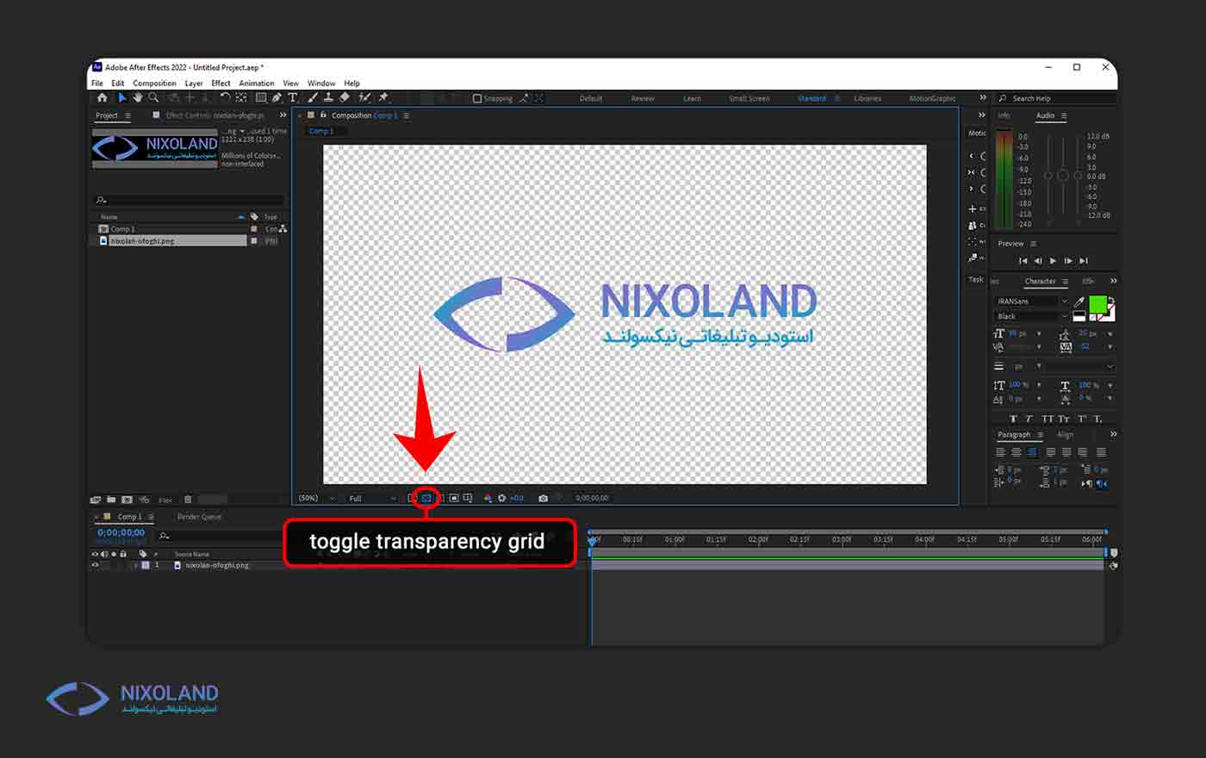The width and height of the screenshot is (1206, 758).
Task: Open the Layer menu
Action: tap(194, 84)
